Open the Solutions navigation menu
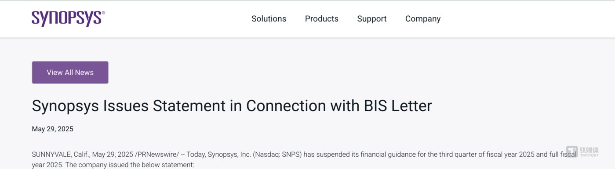Screen dimensions: 615x169 point(269,19)
